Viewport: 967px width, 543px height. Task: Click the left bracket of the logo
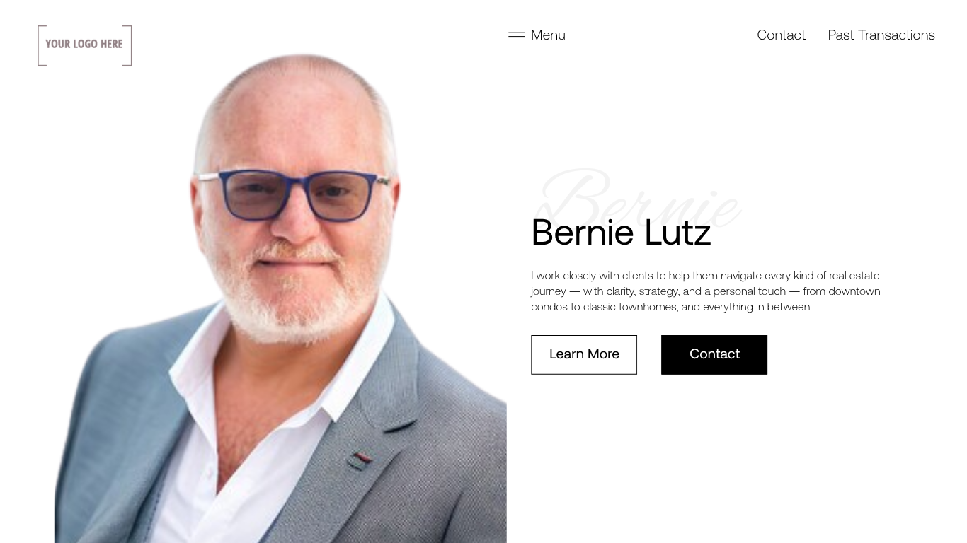click(42, 45)
